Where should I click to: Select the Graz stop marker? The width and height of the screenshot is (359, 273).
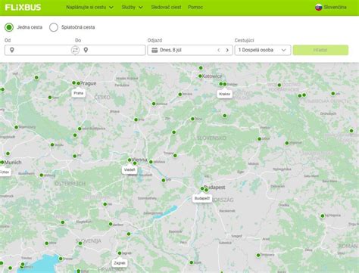pyautogui.click(x=105, y=204)
